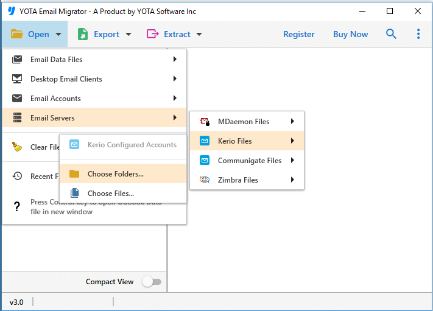Screen dimensions: 433x311
Task: Open the search magnifier icon
Action: (x=391, y=34)
